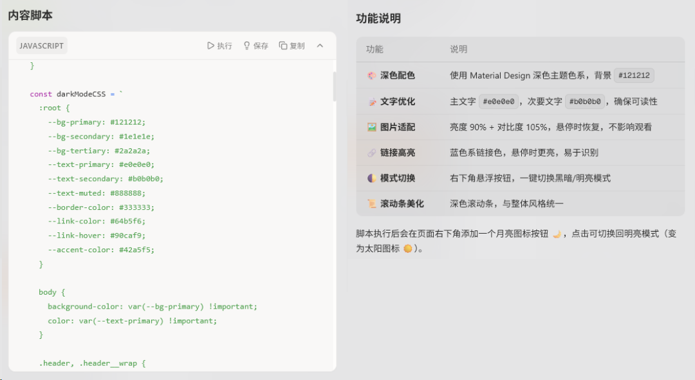Click the #e0e0e0 color code chip
The height and width of the screenshot is (380, 695).
coord(499,101)
